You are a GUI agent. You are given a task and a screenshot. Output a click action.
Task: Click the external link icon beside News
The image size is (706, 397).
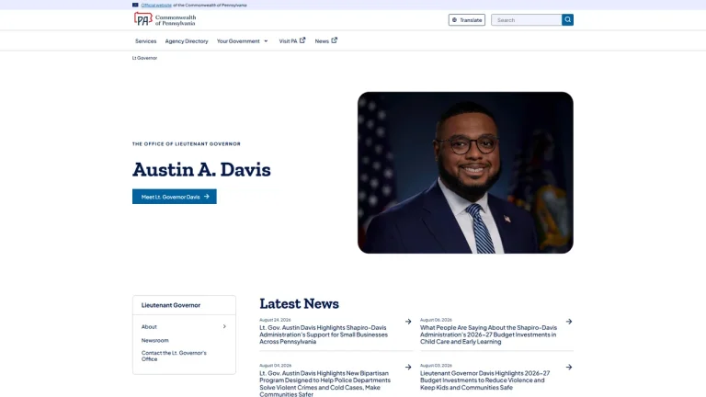tap(334, 40)
